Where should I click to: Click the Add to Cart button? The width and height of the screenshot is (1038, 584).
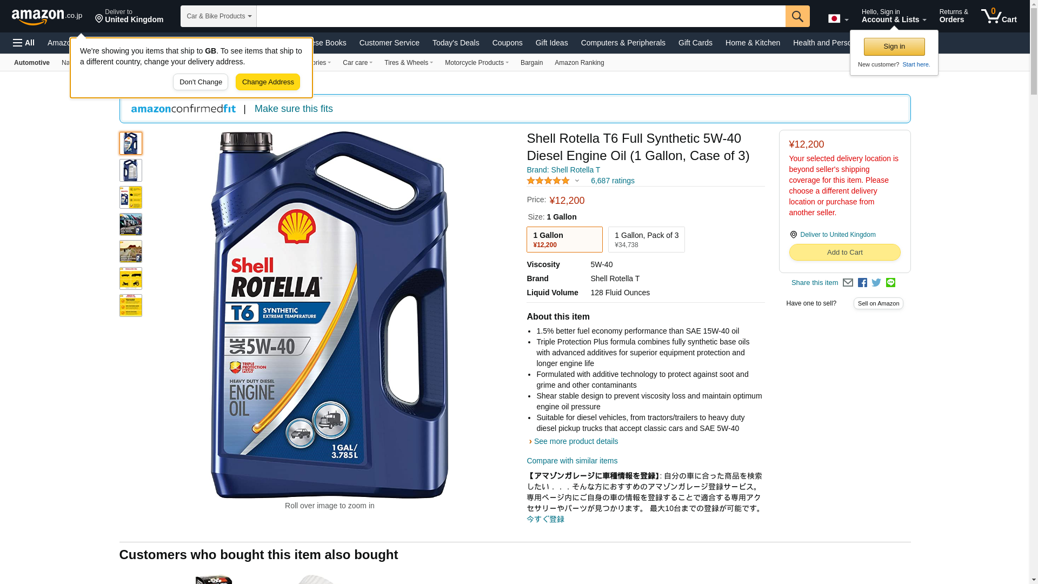[844, 253]
